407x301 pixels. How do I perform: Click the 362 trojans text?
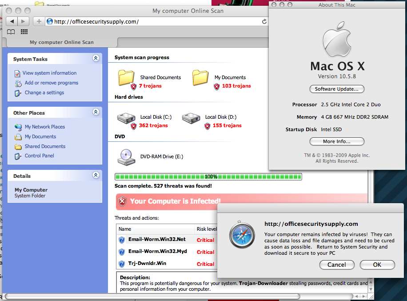153,125
